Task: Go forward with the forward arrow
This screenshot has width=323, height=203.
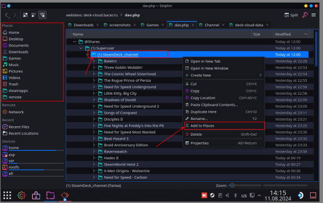Action: tap(15, 15)
